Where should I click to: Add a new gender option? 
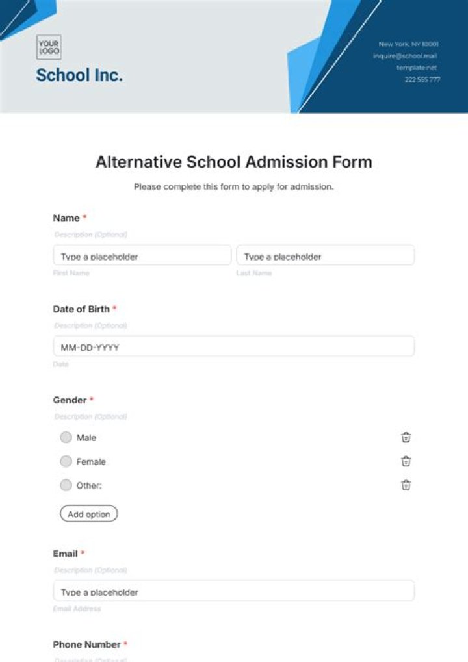click(88, 514)
